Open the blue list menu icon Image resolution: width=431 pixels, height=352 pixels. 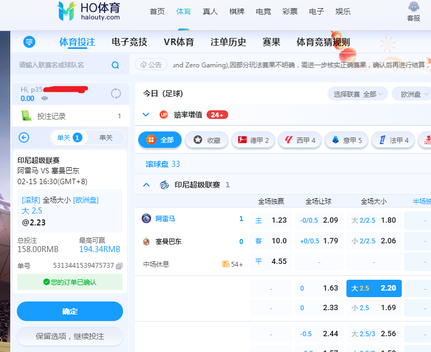coord(29,42)
